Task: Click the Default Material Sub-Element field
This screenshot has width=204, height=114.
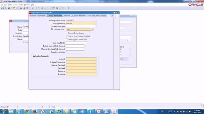Action: pyautogui.click(x=75, y=46)
